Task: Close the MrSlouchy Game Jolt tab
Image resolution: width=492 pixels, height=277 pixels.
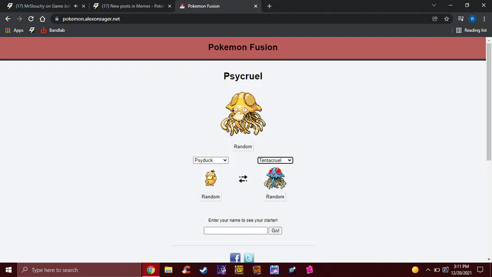Action: point(84,6)
